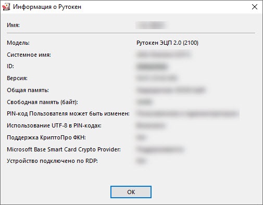Click the 'Общая память:' label

click(x=28, y=90)
